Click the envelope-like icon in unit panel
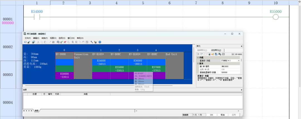301x119 pixels. click(x=205, y=54)
